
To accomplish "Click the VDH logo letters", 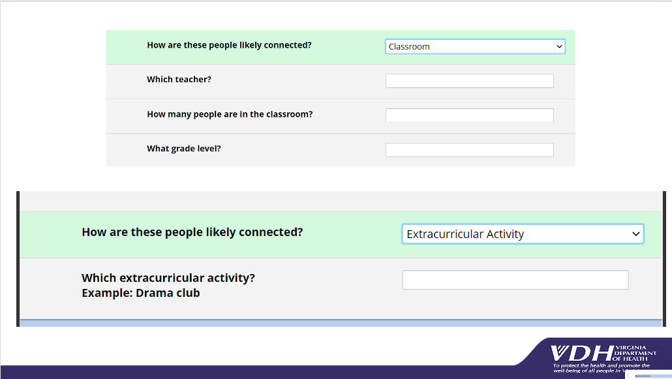I will pyautogui.click(x=583, y=354).
